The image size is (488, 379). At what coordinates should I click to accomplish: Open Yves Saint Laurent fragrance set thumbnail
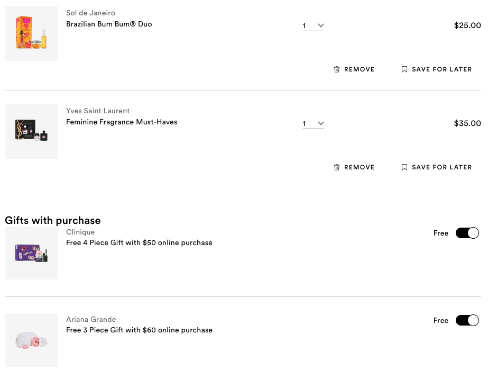(x=31, y=131)
